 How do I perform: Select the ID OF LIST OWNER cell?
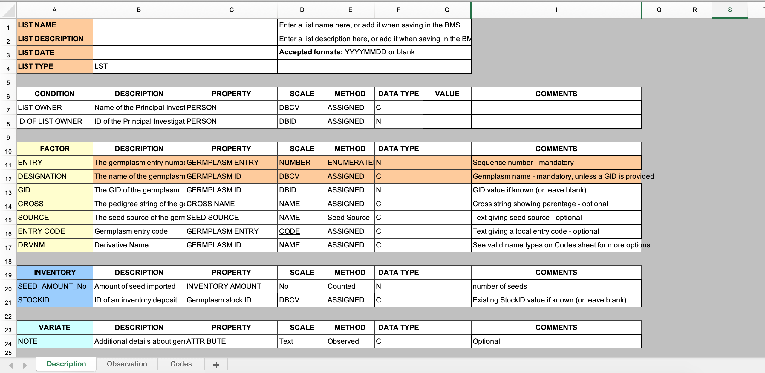[x=55, y=121]
